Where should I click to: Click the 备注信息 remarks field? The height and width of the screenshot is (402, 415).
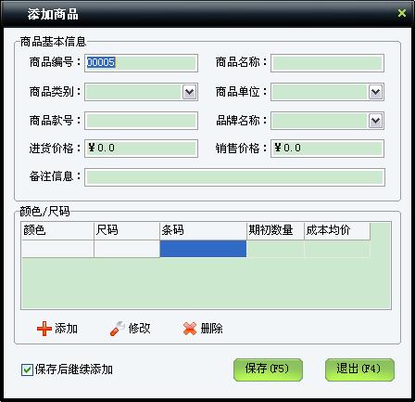(234, 177)
